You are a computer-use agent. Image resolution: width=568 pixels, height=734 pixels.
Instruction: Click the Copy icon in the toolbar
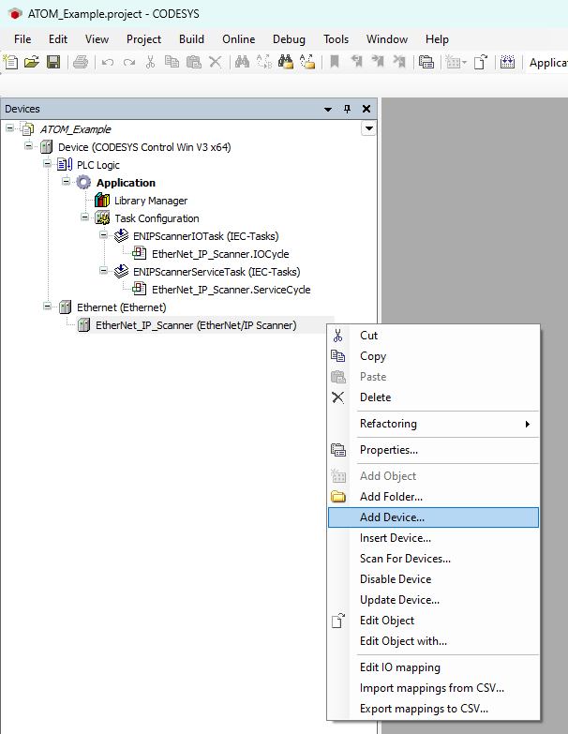[x=172, y=62]
